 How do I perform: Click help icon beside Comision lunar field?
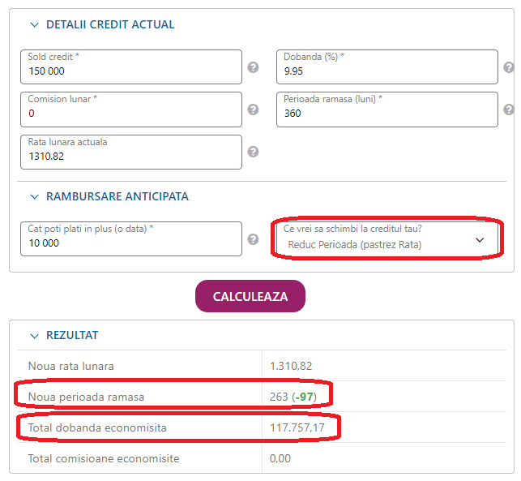(x=253, y=110)
